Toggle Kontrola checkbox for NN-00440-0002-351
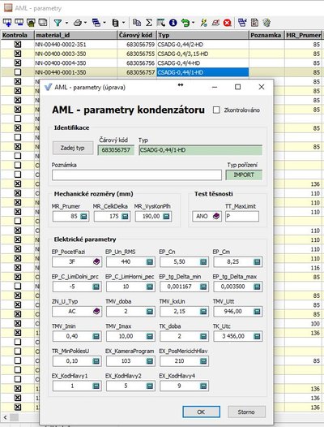 (17, 45)
